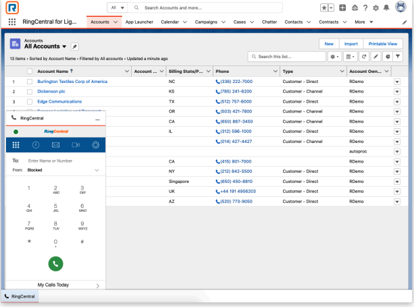Open the Favorites star icon

click(324, 7)
